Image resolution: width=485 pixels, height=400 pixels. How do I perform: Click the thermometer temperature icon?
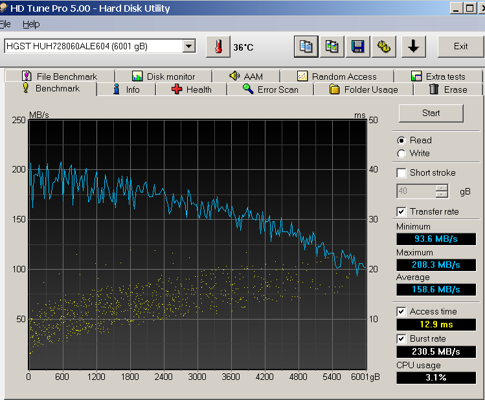[218, 47]
